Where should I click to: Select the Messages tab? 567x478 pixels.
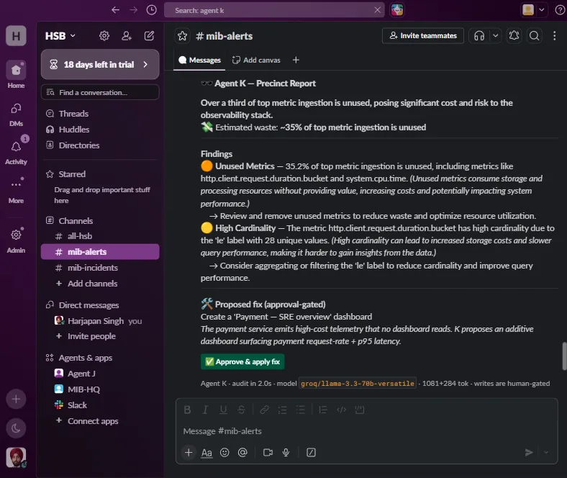coord(199,60)
